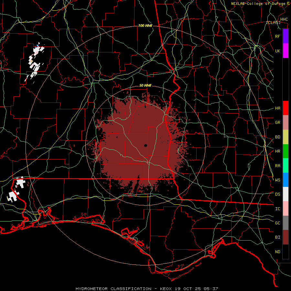Click the [CLAS] units label
The width and height of the screenshot is (291, 291).
[273, 22]
